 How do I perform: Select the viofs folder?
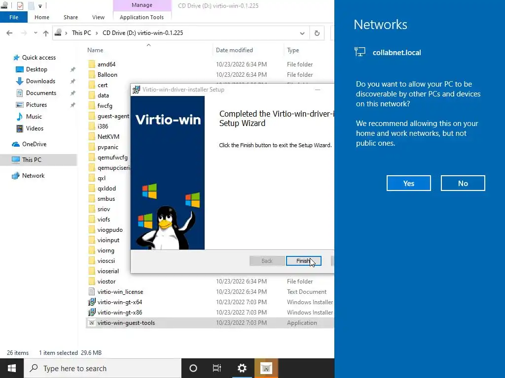pos(104,220)
